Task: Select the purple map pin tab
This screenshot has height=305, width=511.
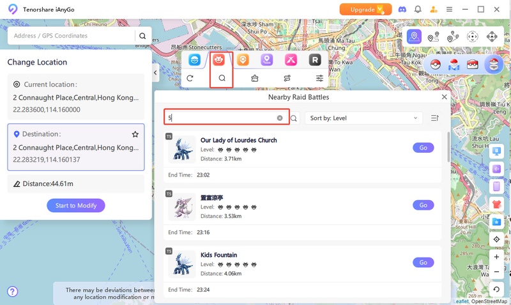Action: coord(266,60)
